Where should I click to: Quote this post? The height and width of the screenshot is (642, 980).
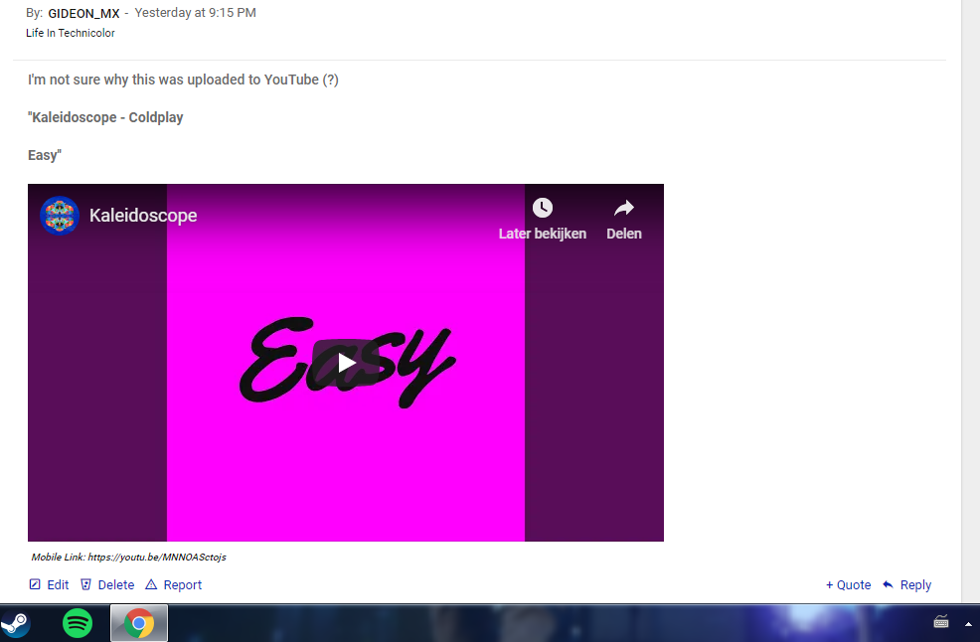(x=848, y=584)
